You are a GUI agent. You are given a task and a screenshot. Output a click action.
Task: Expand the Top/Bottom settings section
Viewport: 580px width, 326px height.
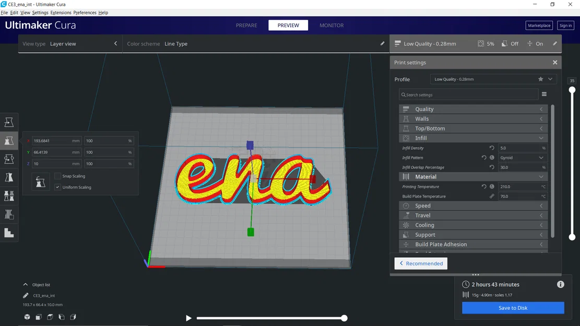click(x=473, y=128)
